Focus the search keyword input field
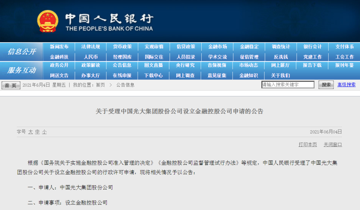Screen dimensions: 360x210 point(288,85)
